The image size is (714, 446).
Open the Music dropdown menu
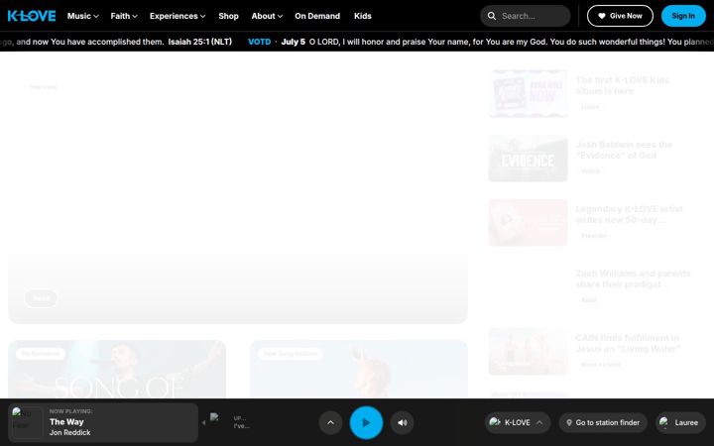click(x=83, y=16)
